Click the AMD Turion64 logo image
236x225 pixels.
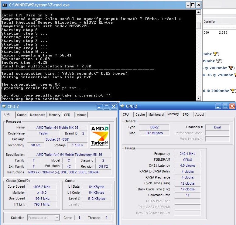point(100,136)
